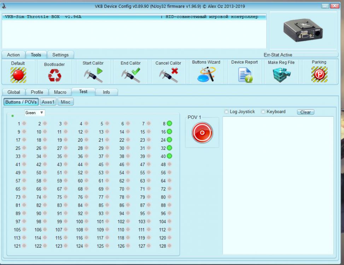Click the POV 1 red indicator

click(202, 133)
